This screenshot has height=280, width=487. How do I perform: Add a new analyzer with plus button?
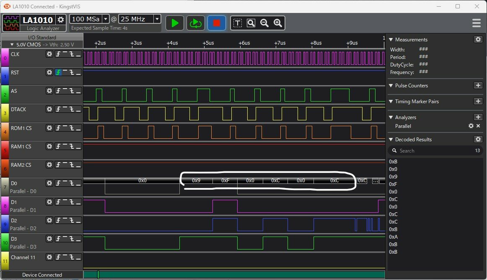(x=478, y=117)
